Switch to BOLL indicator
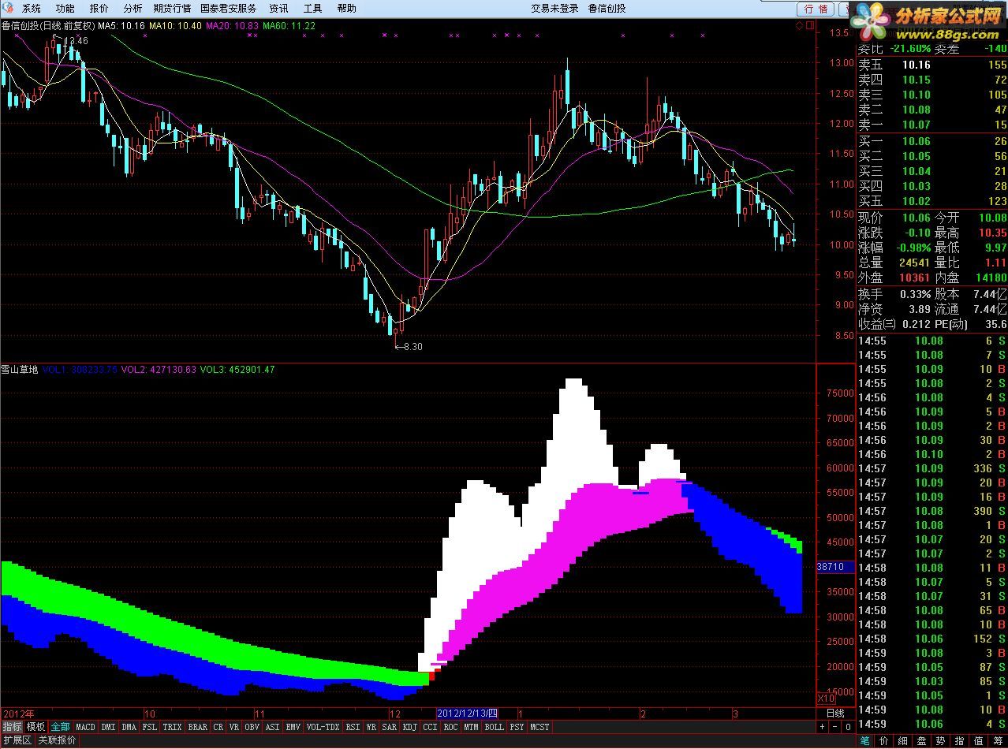This screenshot has width=1008, height=749. [495, 727]
